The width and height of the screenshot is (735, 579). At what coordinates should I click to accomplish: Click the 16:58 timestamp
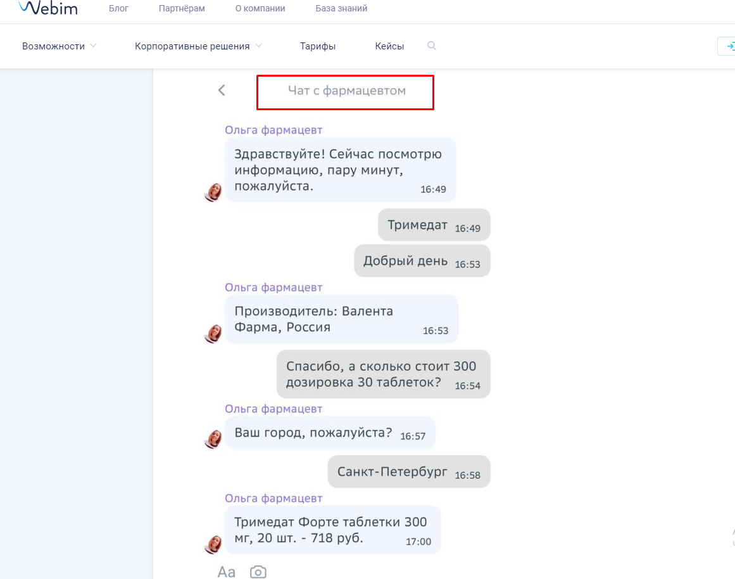tap(467, 475)
